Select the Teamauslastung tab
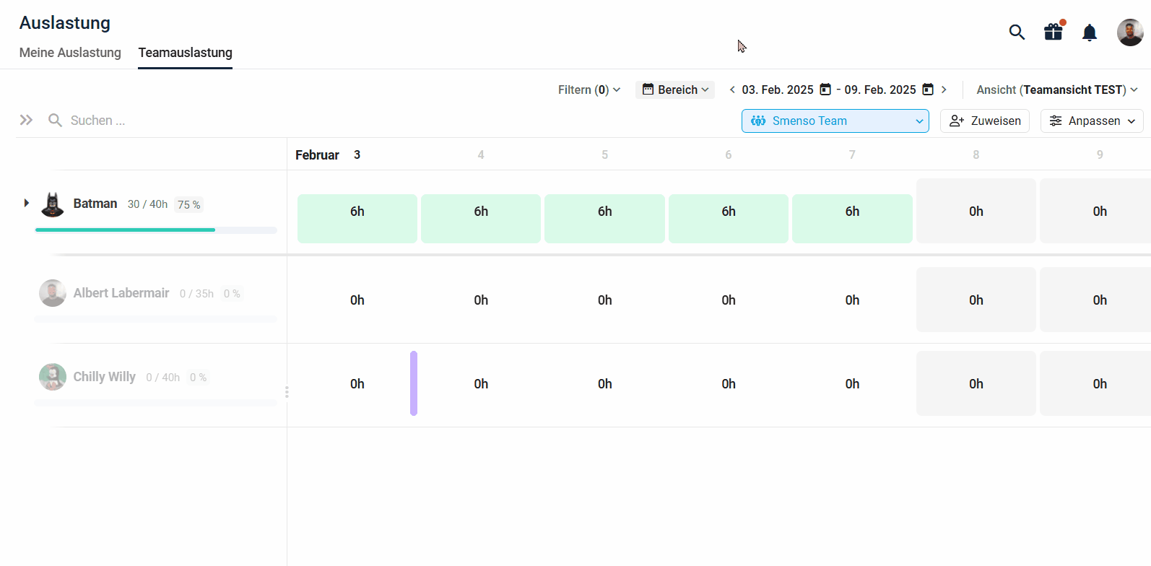This screenshot has width=1151, height=566. (186, 53)
